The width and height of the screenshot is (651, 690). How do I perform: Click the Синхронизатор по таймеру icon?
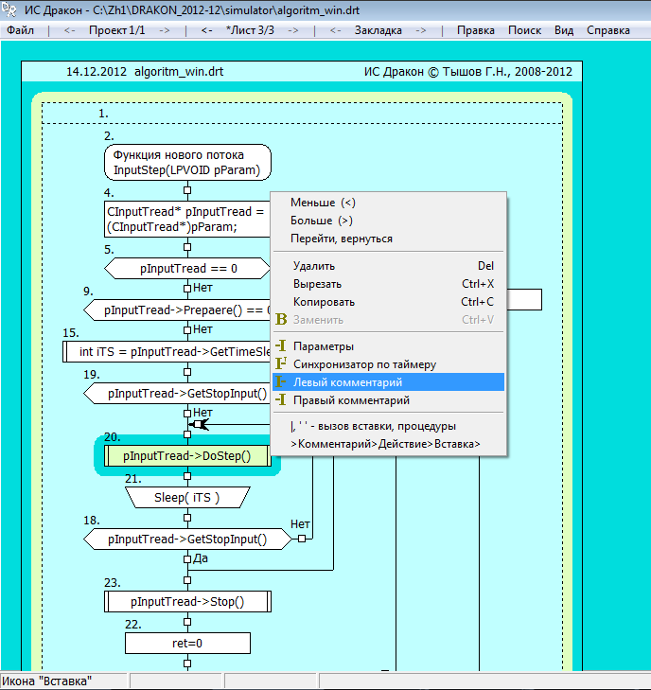point(281,364)
